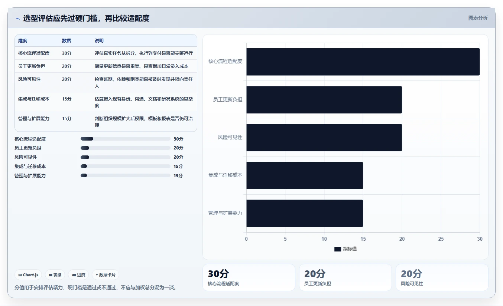The width and height of the screenshot is (503, 306).
Task: Click the chart bar for 管理与扩展能力
Action: [x=305, y=213]
